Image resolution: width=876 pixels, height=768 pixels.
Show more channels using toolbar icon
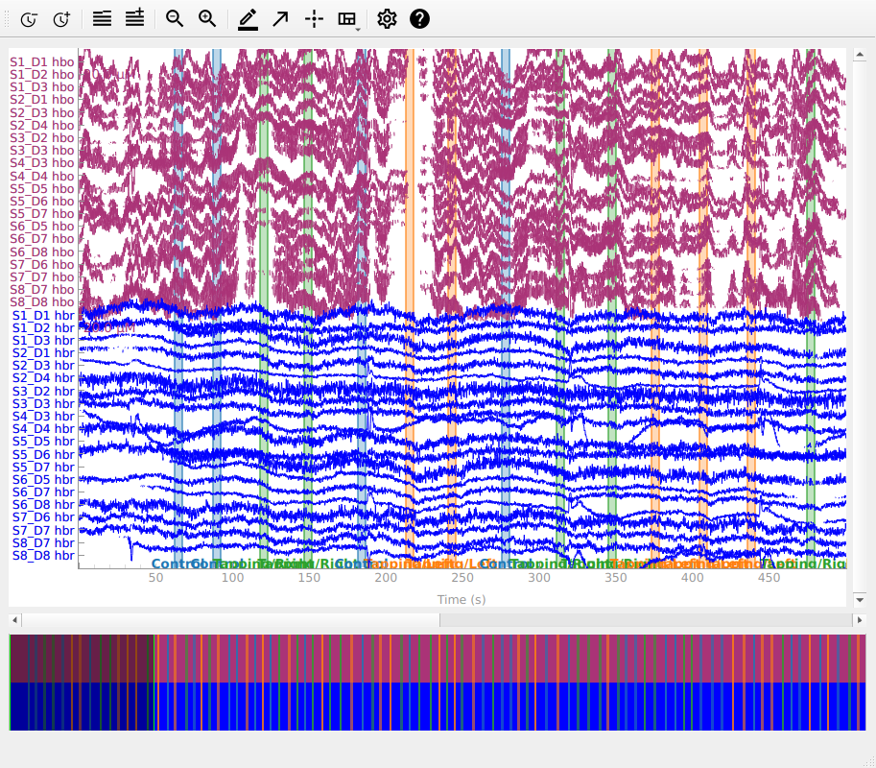pos(134,18)
